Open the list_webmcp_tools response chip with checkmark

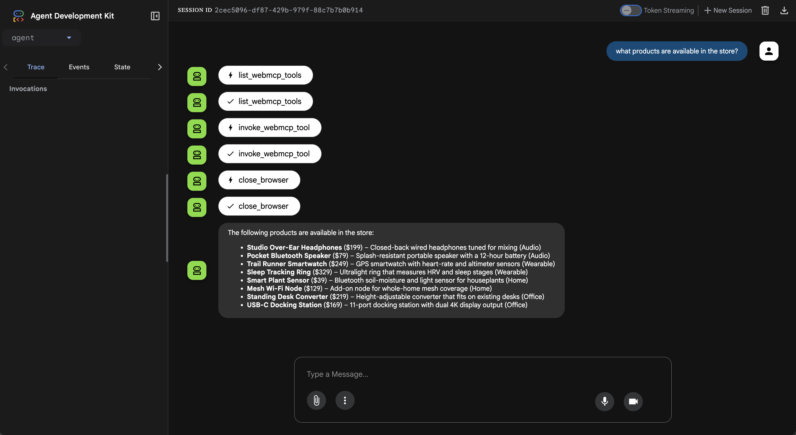pos(265,101)
